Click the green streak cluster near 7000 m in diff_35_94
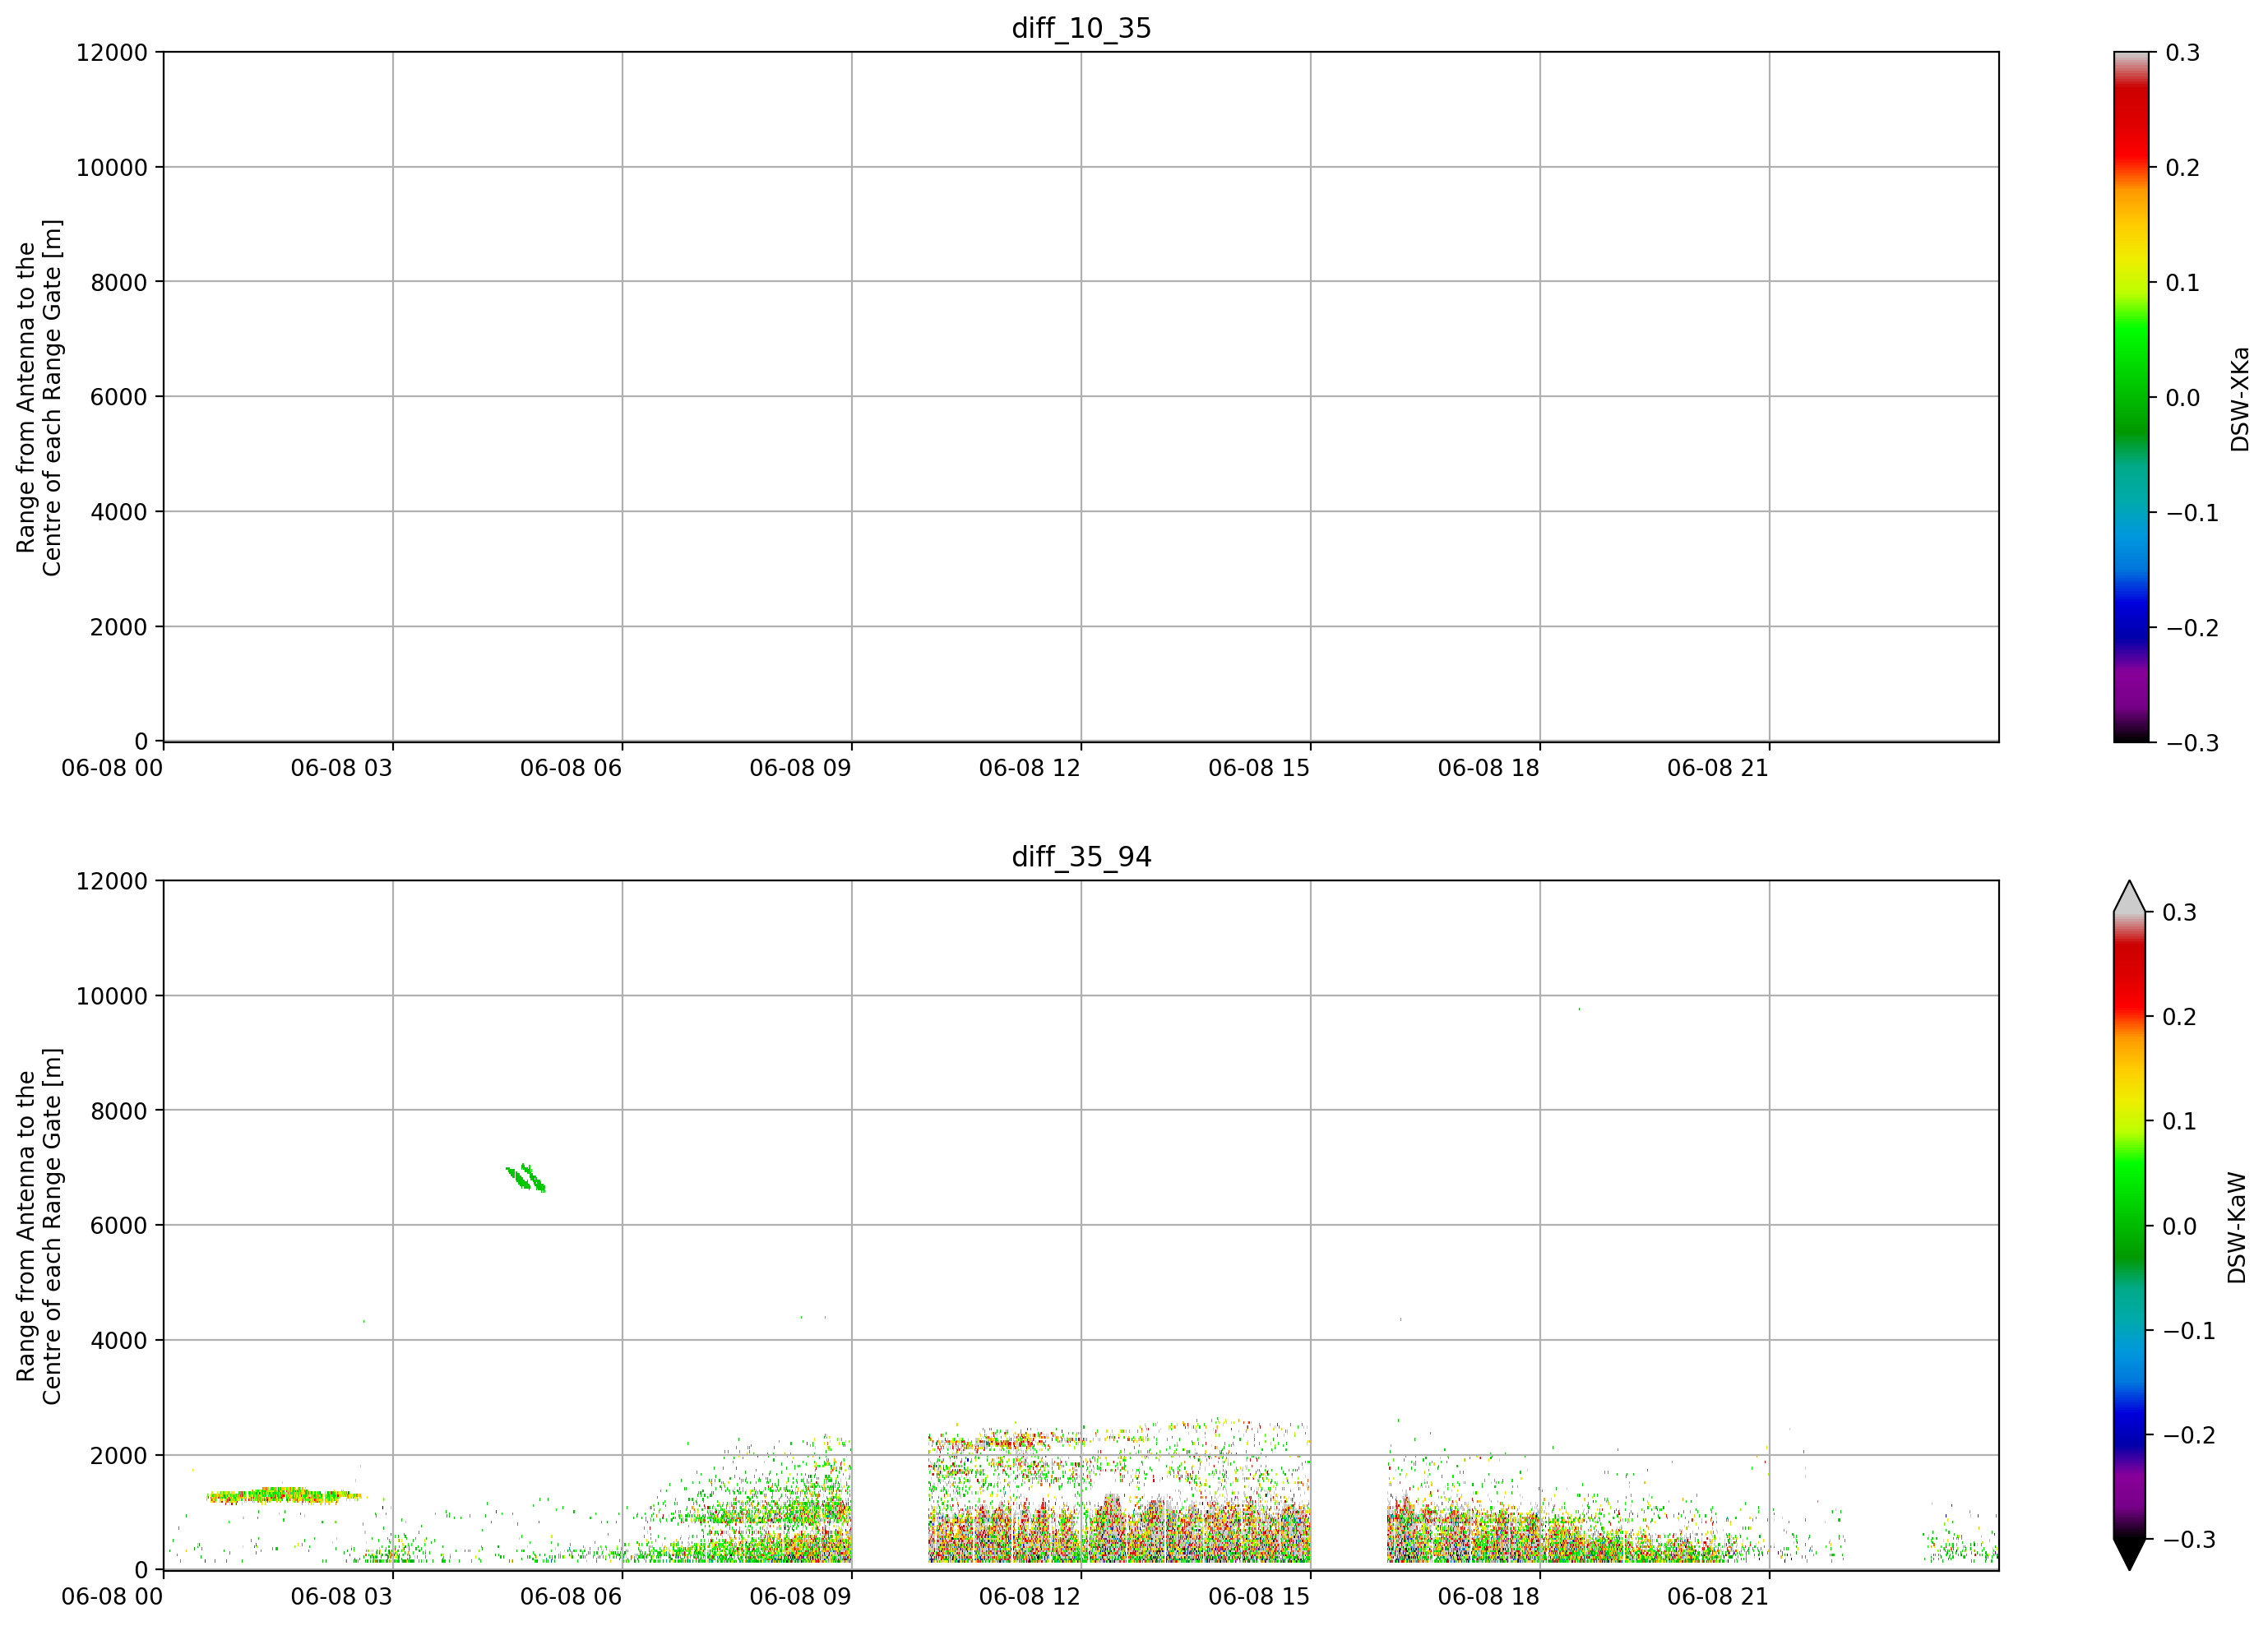This screenshot has width=2268, height=1626. (x=526, y=1177)
